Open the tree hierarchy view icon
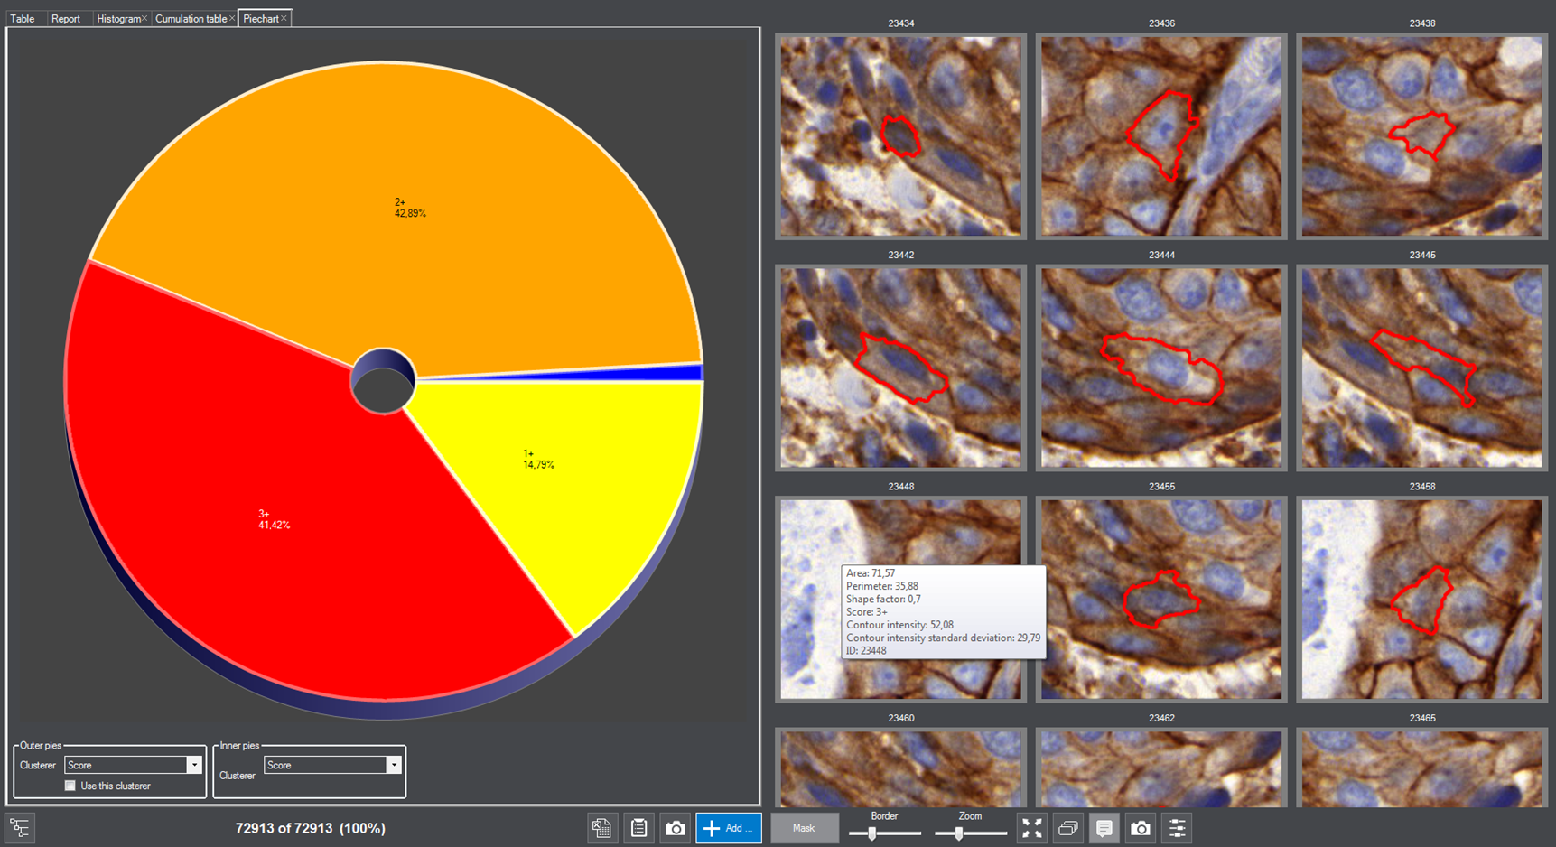1556x847 pixels. 20,828
